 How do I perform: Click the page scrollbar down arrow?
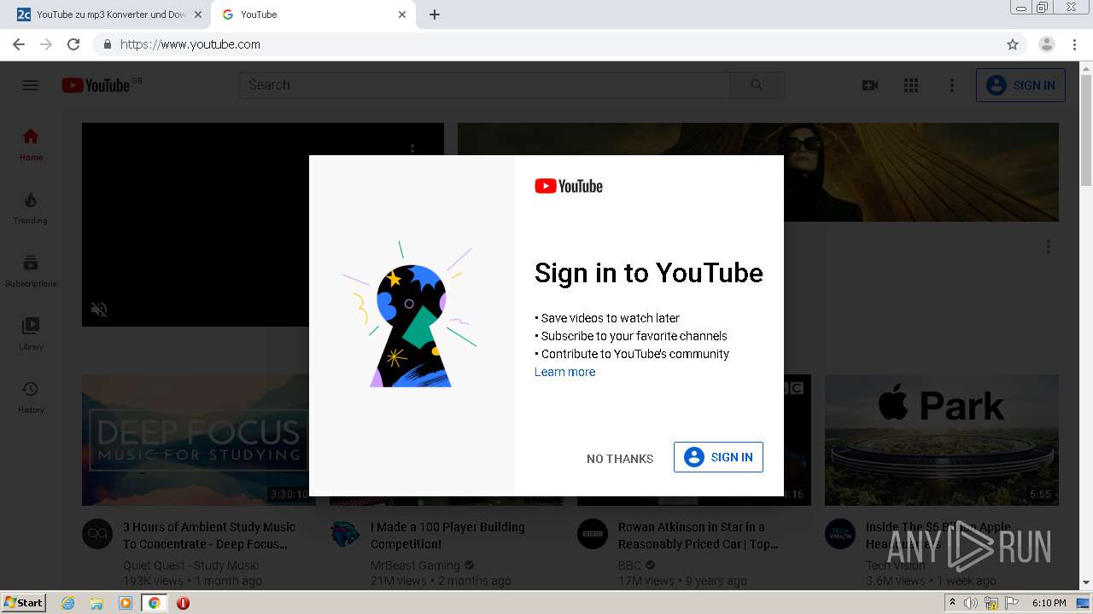point(1086,583)
